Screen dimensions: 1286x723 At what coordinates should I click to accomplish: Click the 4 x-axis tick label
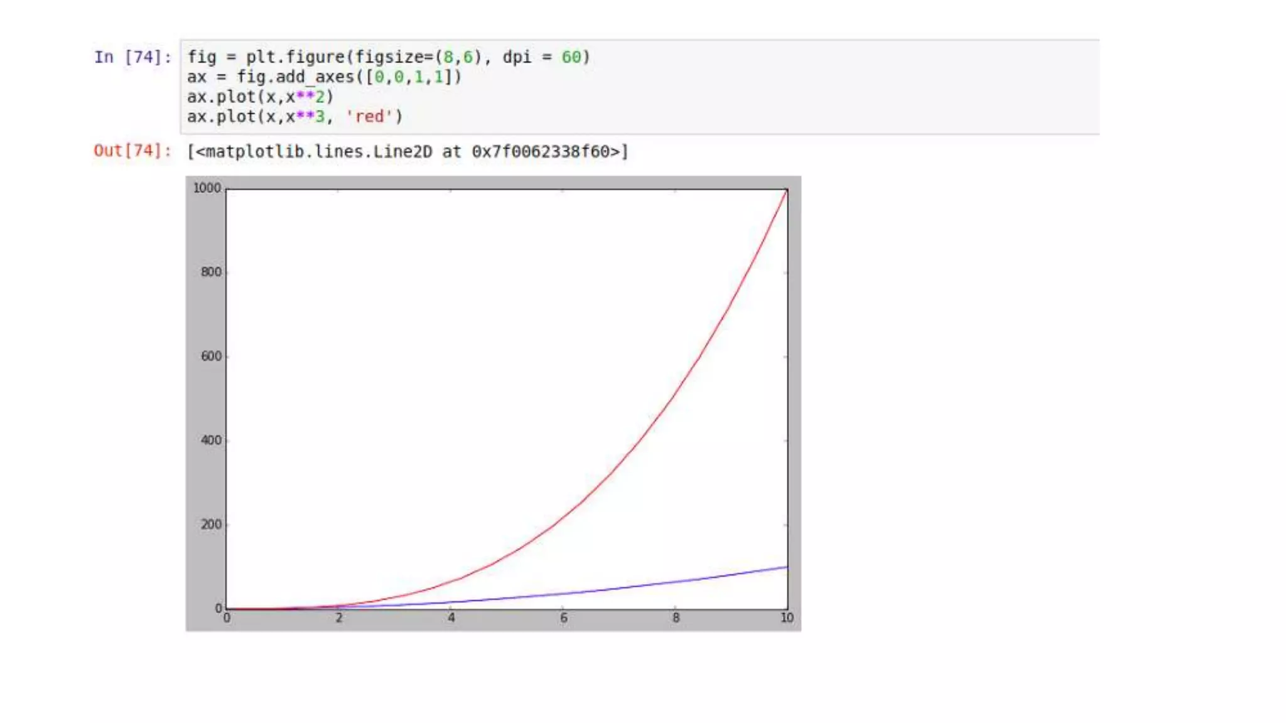tap(451, 618)
